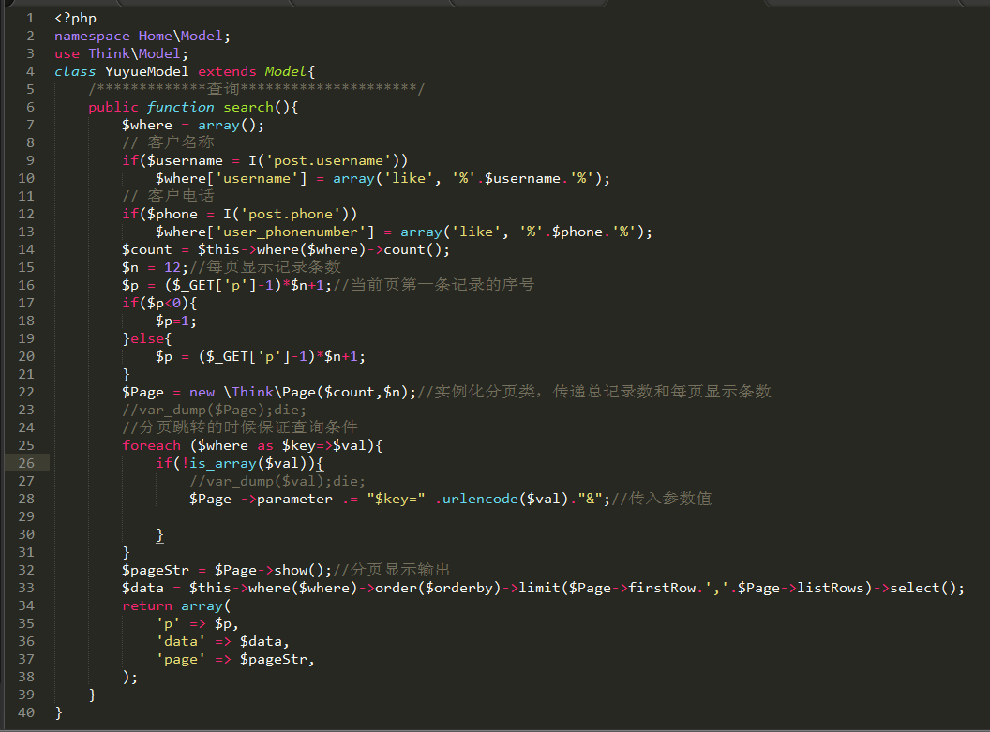Click the foreach keyword
This screenshot has height=732, width=990.
(151, 445)
